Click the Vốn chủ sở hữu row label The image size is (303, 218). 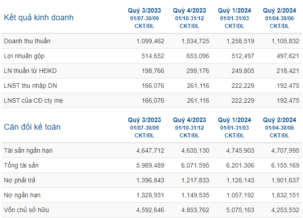coord(26,210)
